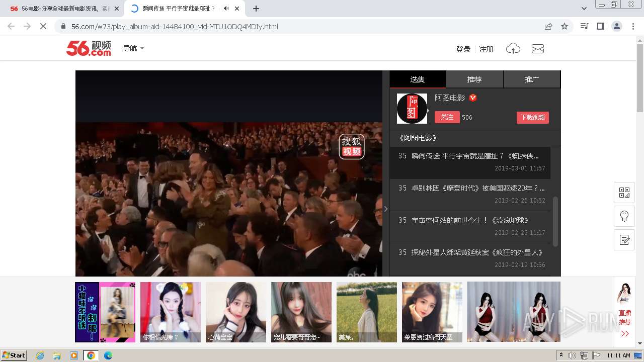The height and width of the screenshot is (362, 644).
Task: Mute the tab via speaker icon
Action: 226,9
